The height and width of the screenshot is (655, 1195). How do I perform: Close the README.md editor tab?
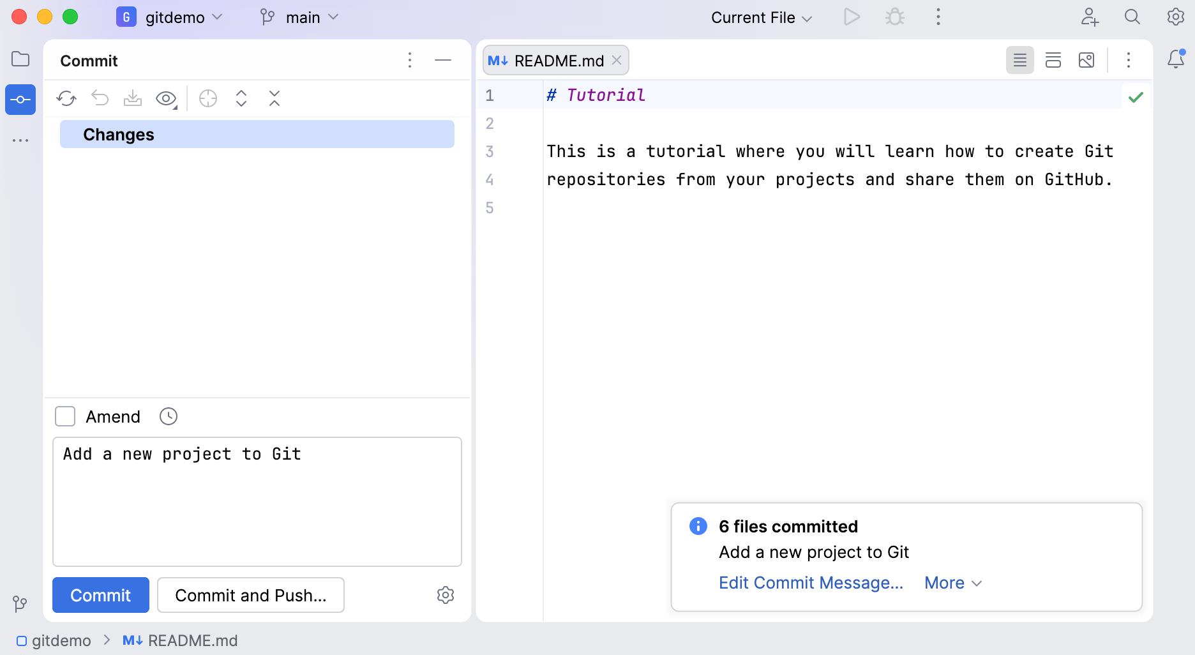pyautogui.click(x=616, y=60)
